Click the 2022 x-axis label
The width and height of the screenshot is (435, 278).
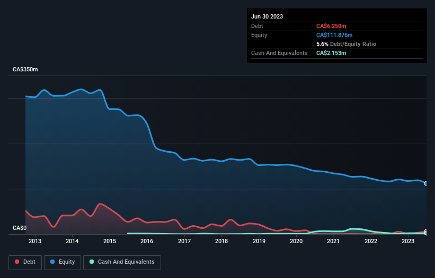371,241
